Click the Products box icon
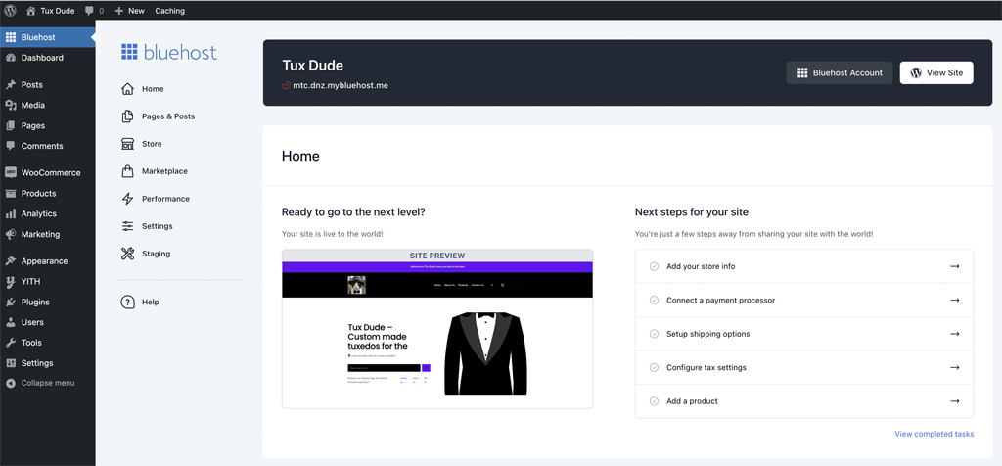 (10, 193)
